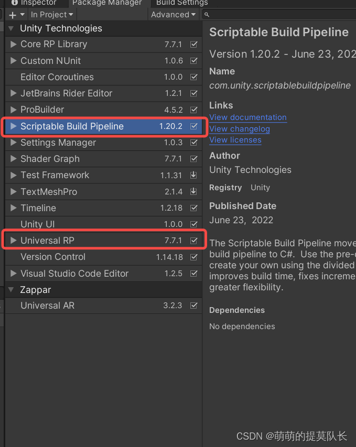Click the package search field
Screen dimensions: 356x447
[x=280, y=15]
